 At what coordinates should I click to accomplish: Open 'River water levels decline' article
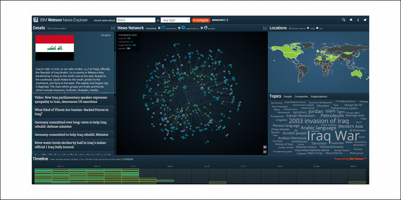[x=73, y=145]
